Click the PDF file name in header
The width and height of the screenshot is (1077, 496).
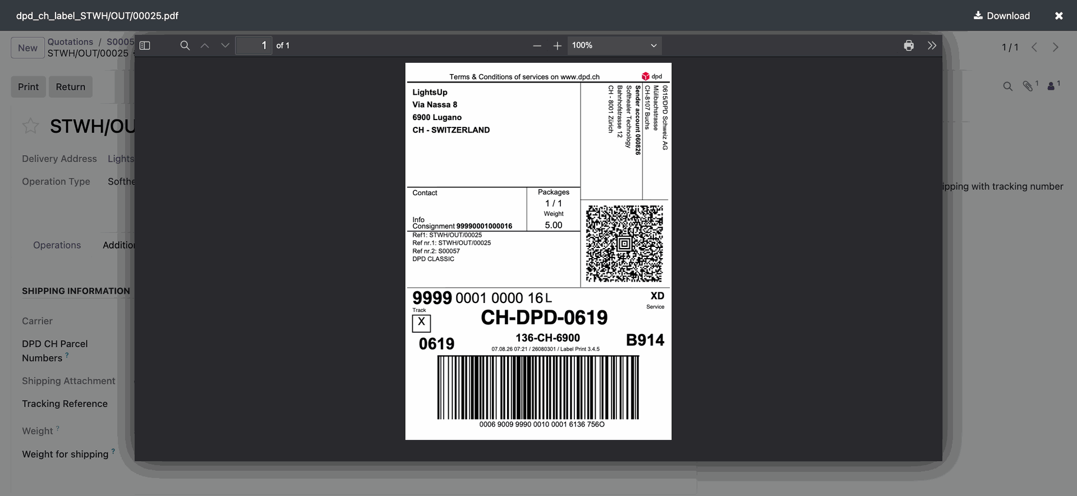coord(97,16)
